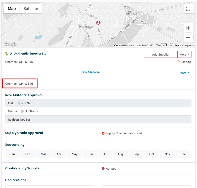Toggle the Dec seasonality month

183,154
